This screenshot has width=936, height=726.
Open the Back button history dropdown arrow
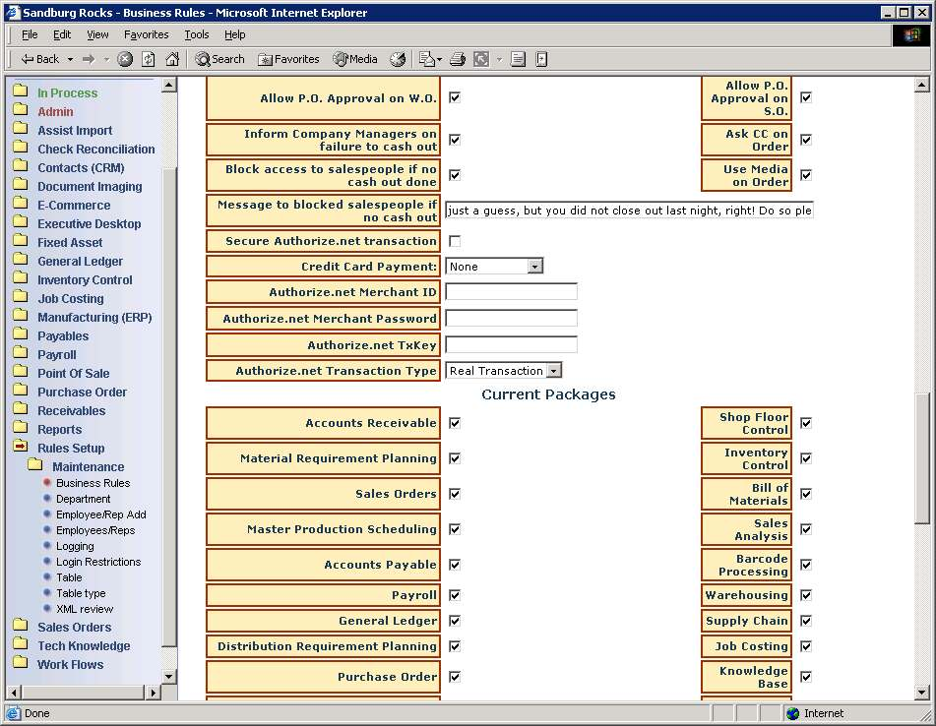tap(68, 59)
